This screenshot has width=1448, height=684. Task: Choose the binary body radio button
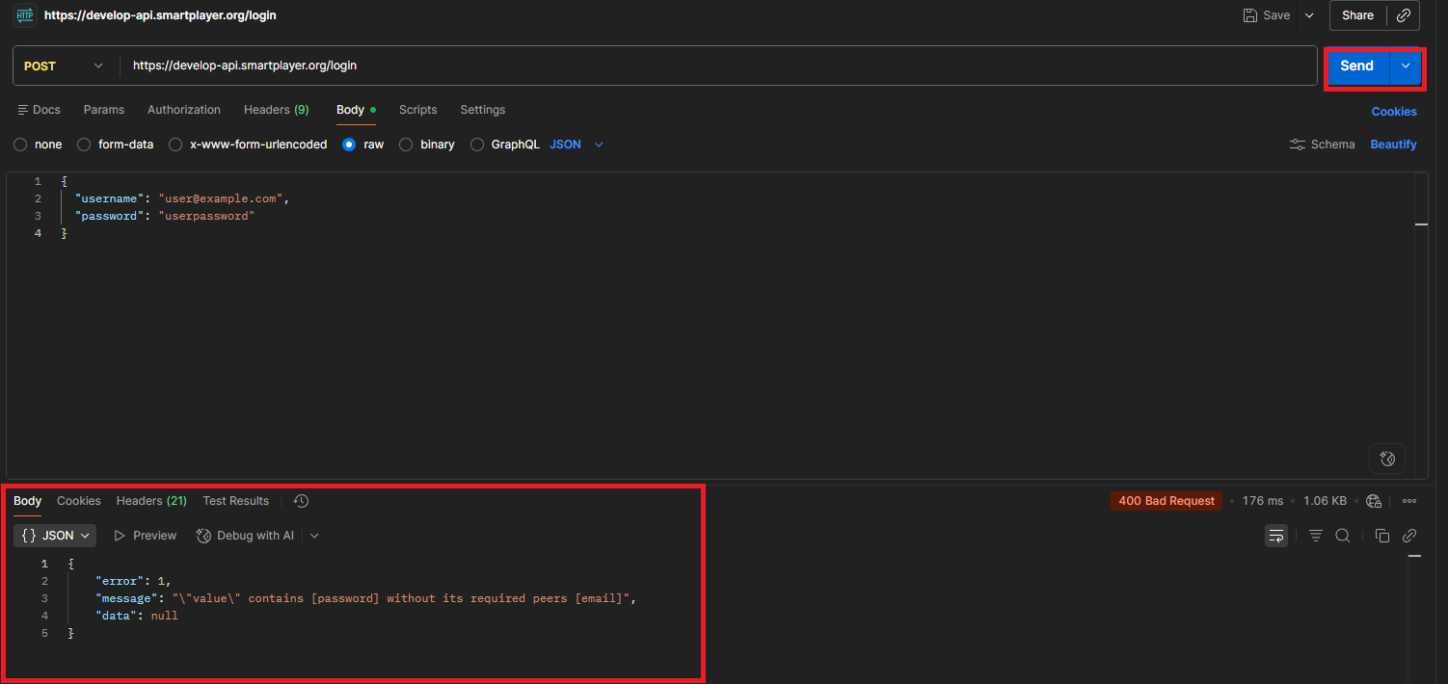tap(406, 145)
